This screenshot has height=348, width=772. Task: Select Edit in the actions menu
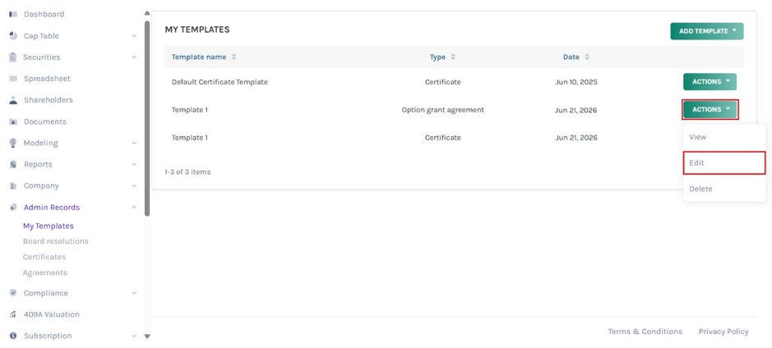pyautogui.click(x=724, y=163)
